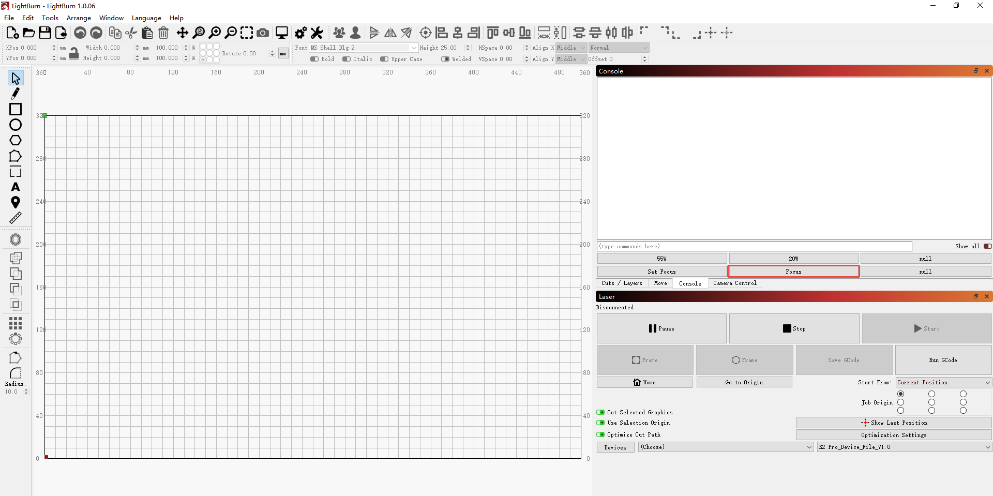The width and height of the screenshot is (993, 496).
Task: Toggle the Italic text switch
Action: [x=347, y=59]
